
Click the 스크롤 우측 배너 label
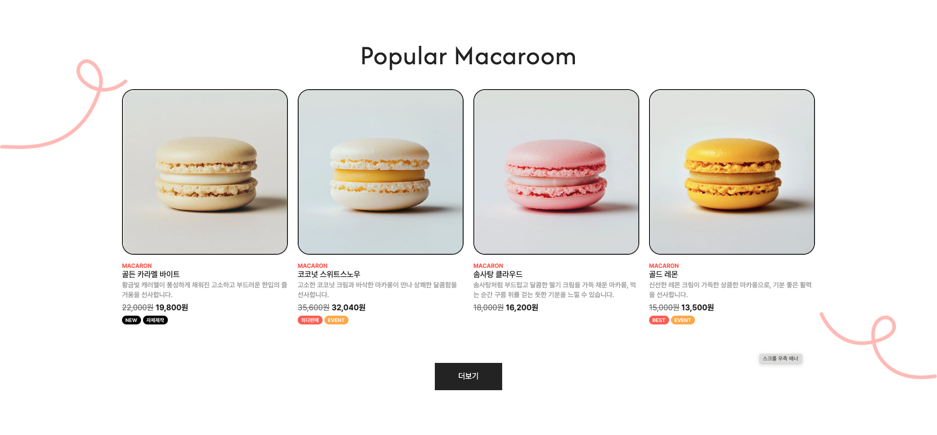pos(780,359)
